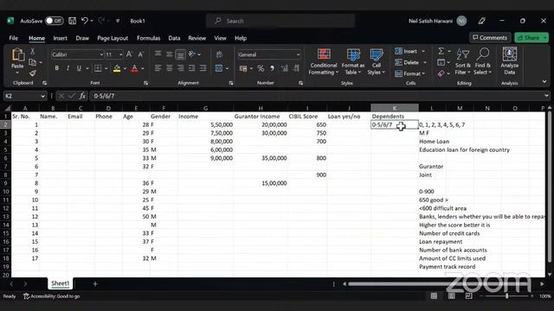554x311 pixels.
Task: Toggle Top Align vertical alignment
Action: [158, 54]
